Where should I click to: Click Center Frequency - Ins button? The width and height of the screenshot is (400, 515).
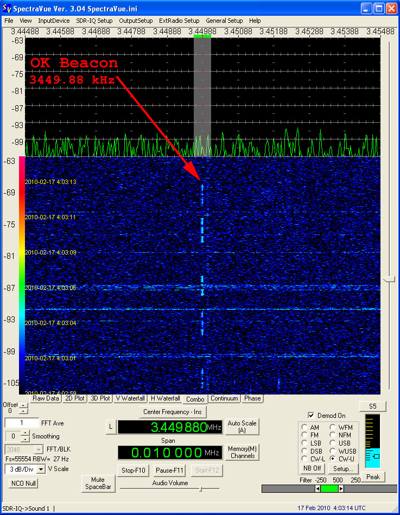[x=173, y=412]
